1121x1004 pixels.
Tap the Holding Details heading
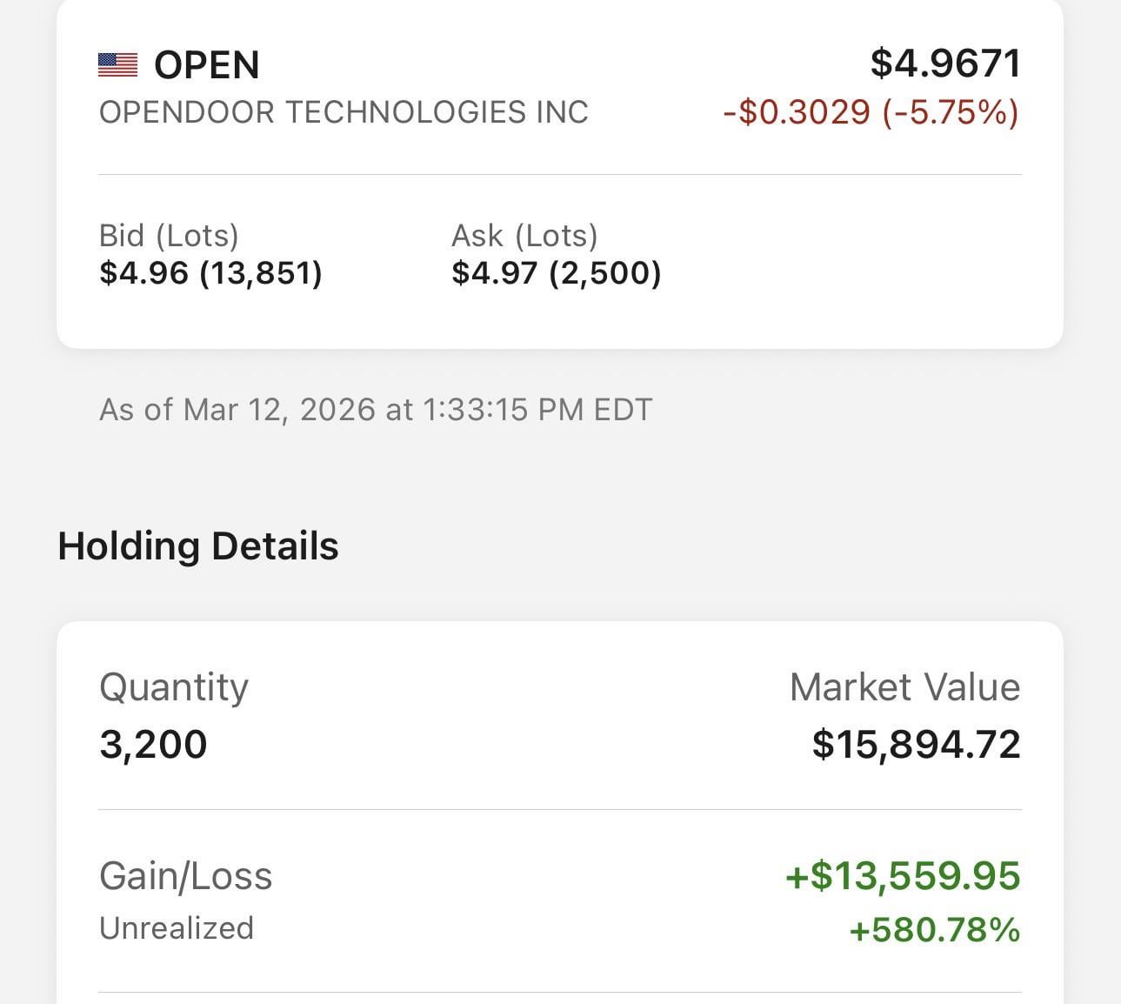tap(198, 546)
